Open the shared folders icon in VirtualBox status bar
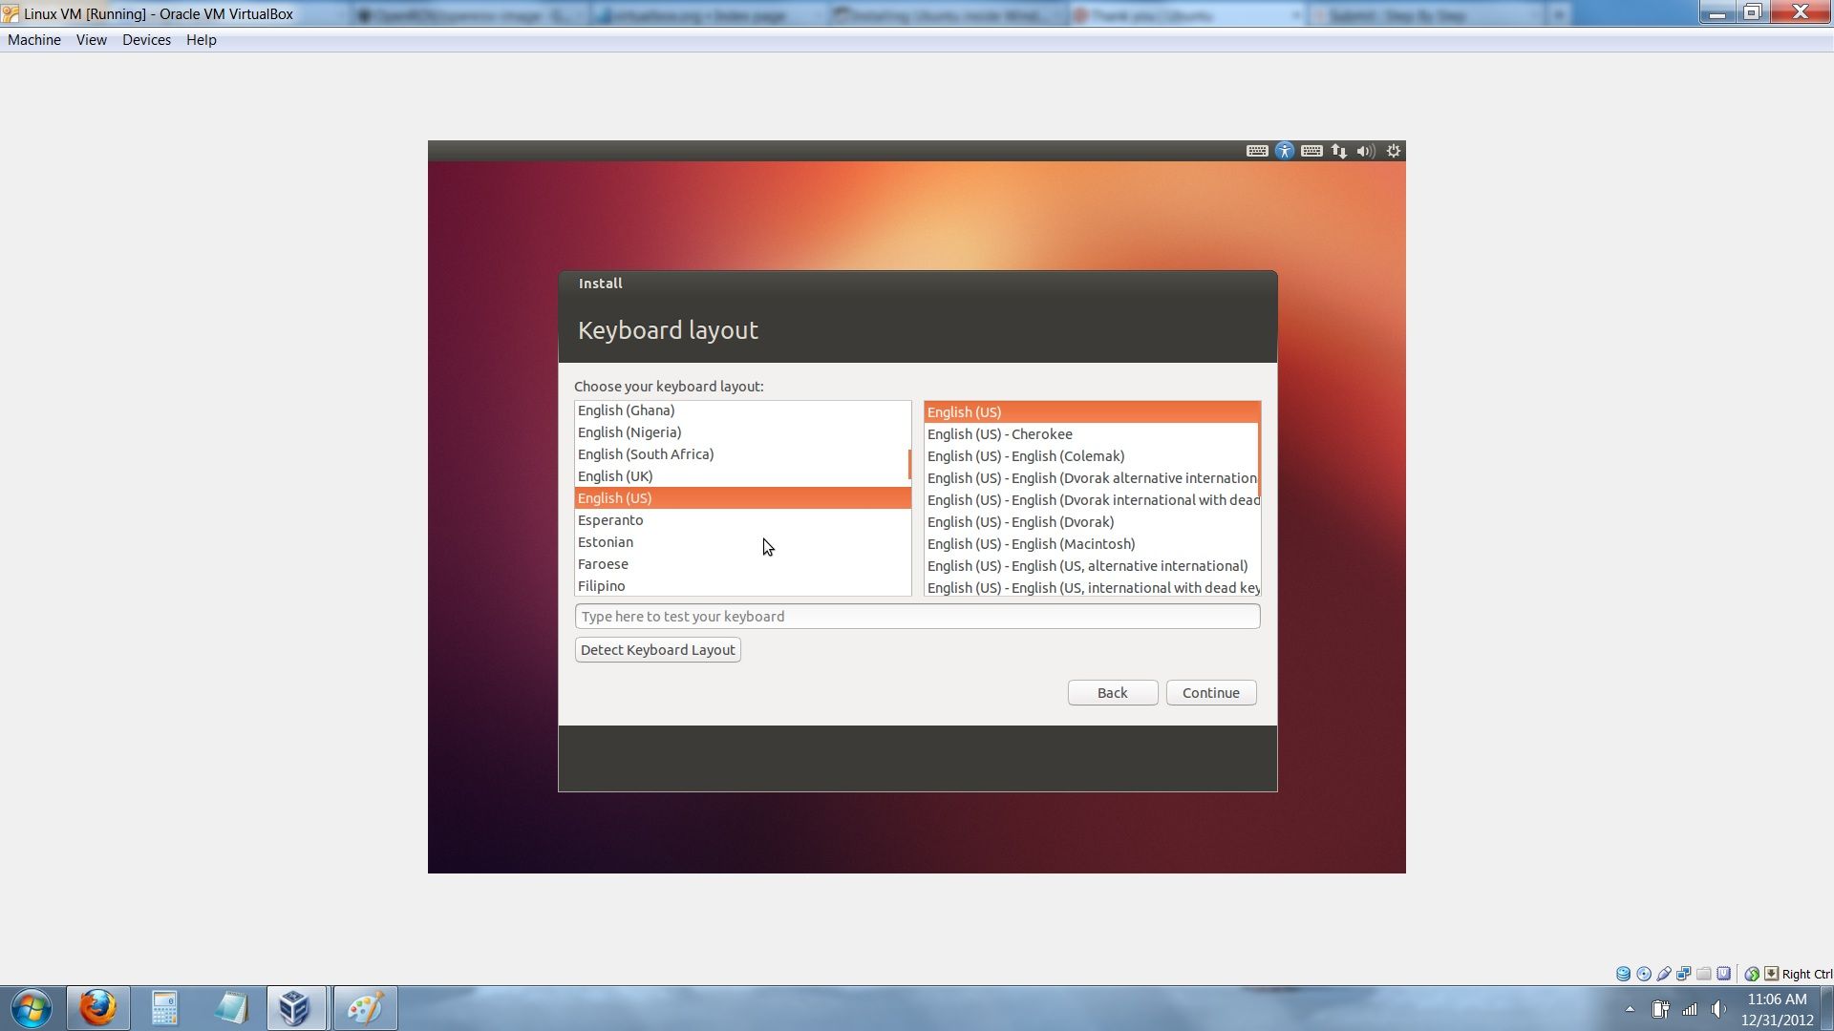 [1704, 973]
